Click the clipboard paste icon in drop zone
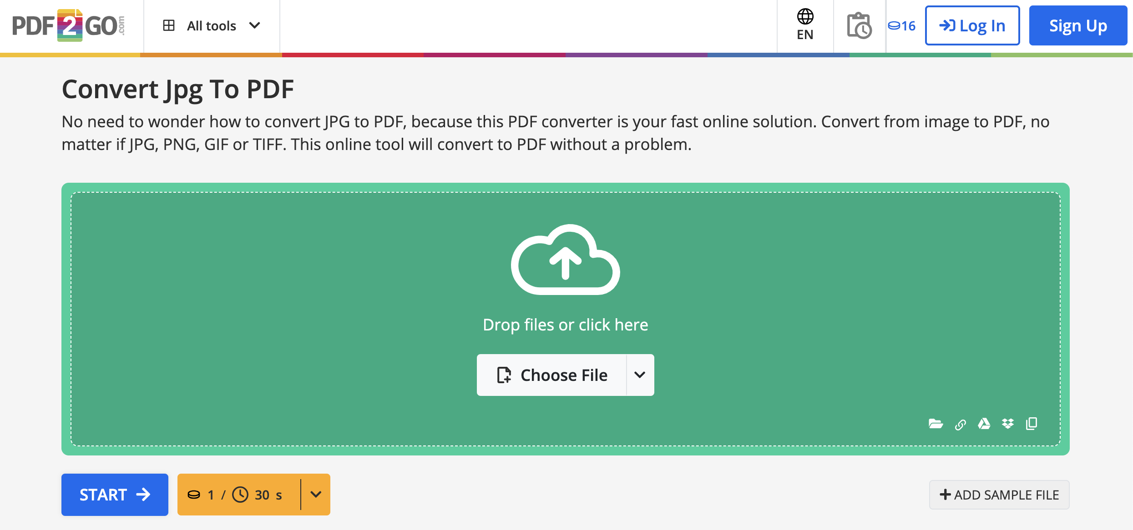 pos(1032,424)
